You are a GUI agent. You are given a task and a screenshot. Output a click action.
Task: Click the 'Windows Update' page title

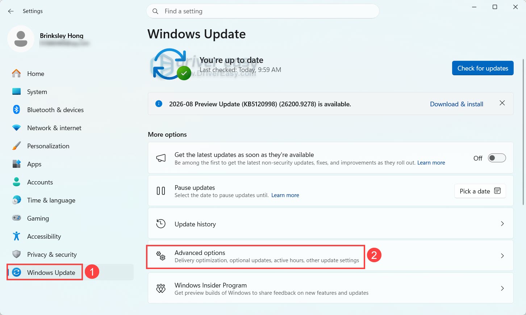point(197,34)
